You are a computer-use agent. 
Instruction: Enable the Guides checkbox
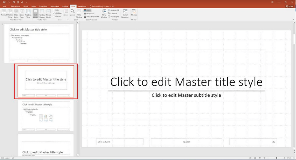(x=57, y=16)
